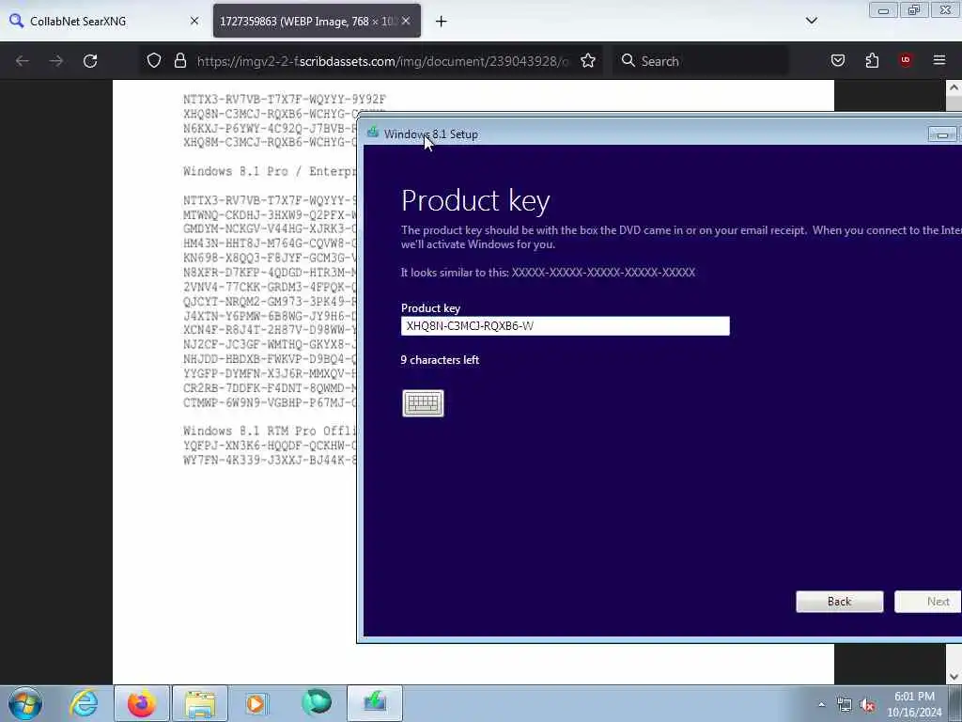Click the key line starting CR2RB-7DDFK
962x722 pixels.
click(x=270, y=388)
